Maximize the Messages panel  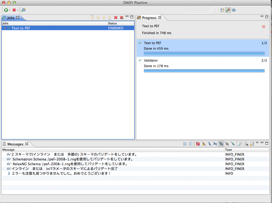click(x=267, y=143)
